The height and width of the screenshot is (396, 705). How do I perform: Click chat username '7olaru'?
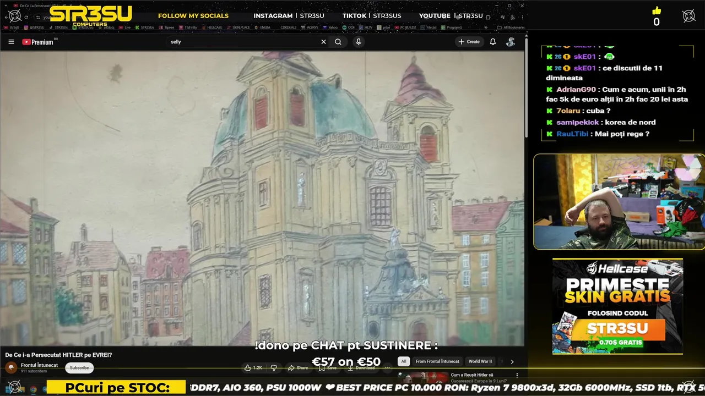point(569,111)
